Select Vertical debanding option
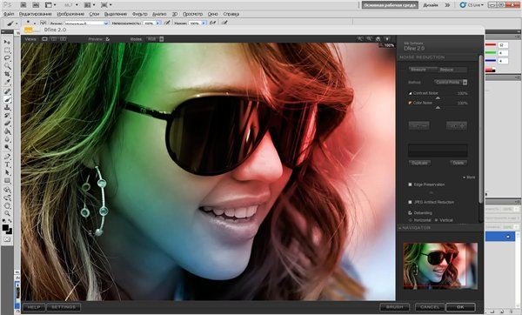 tap(436, 220)
